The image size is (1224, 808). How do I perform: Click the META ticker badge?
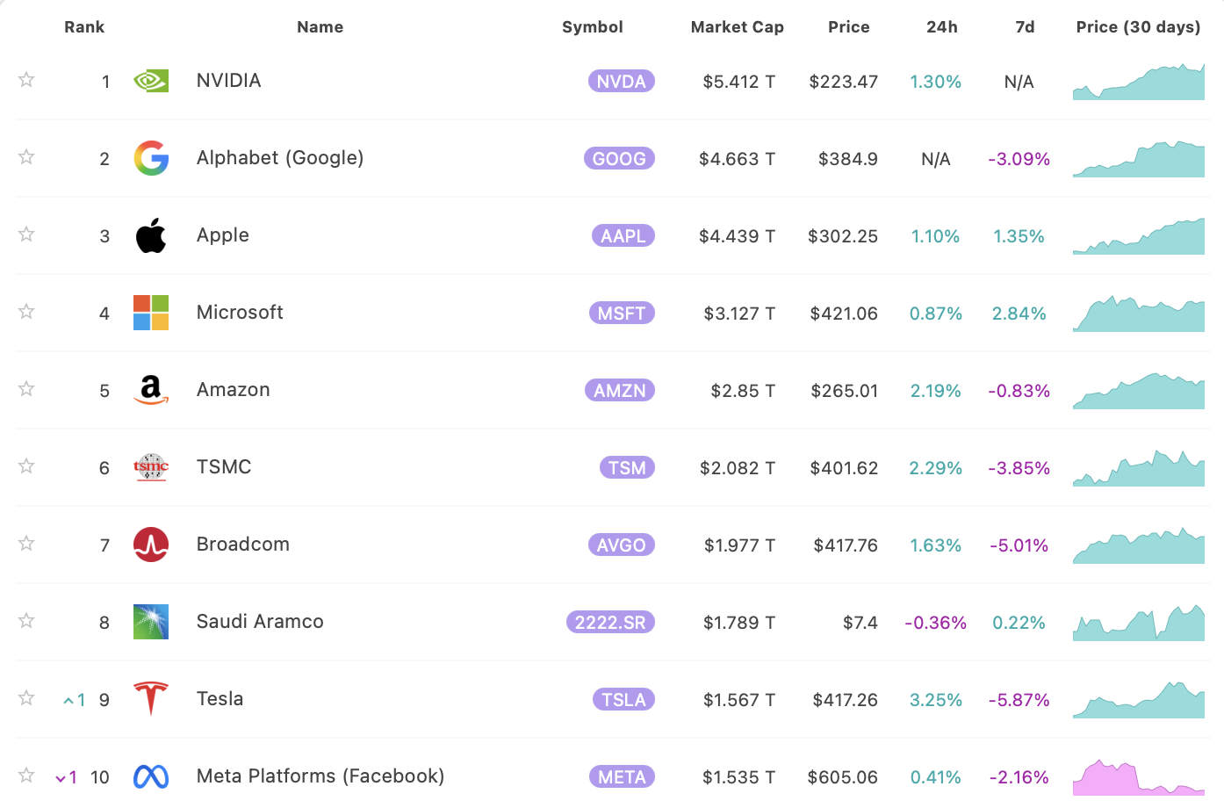point(622,777)
